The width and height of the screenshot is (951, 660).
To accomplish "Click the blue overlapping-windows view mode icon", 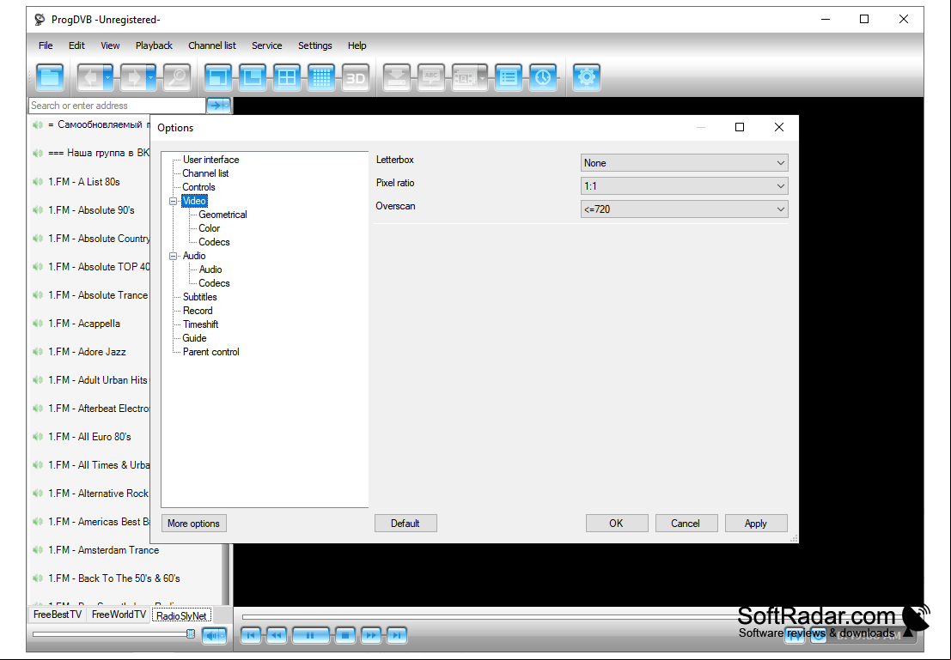I will click(x=218, y=77).
